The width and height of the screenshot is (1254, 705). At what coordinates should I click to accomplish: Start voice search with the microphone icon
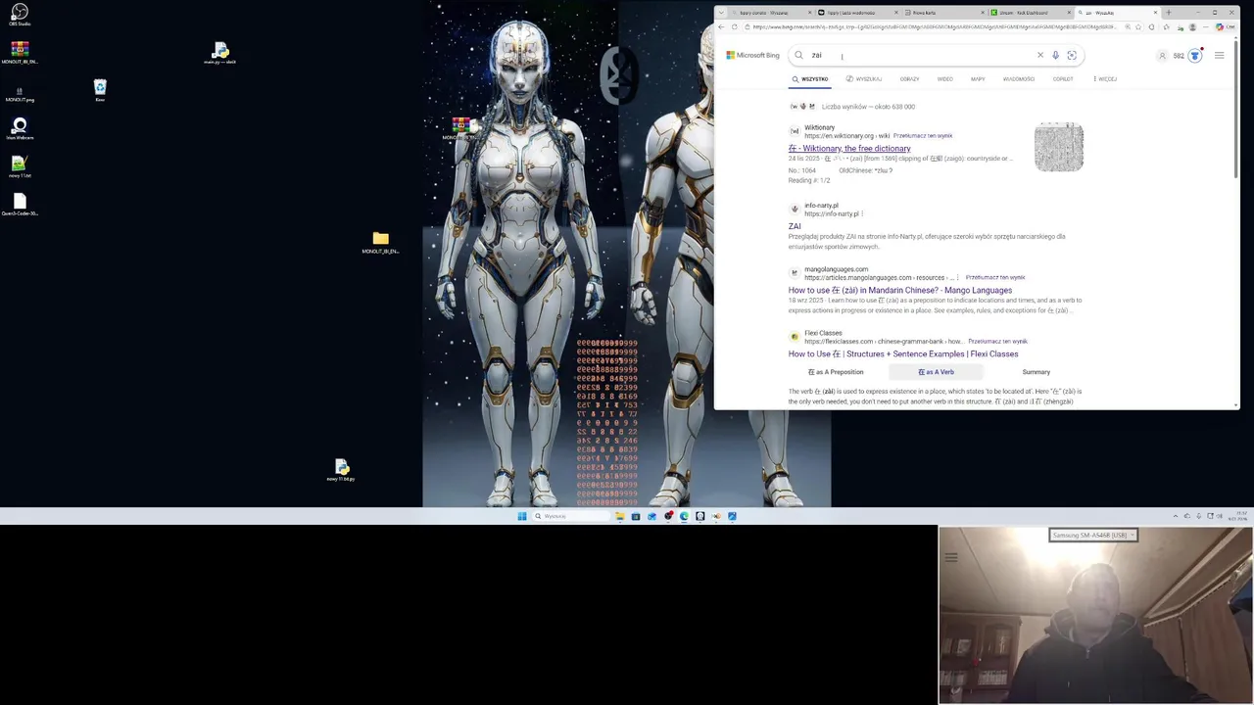click(x=1055, y=55)
